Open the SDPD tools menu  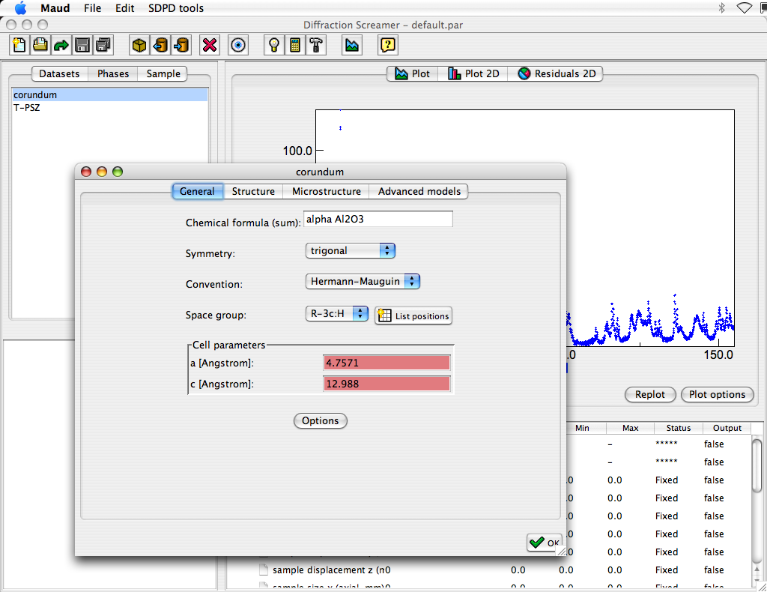[175, 8]
